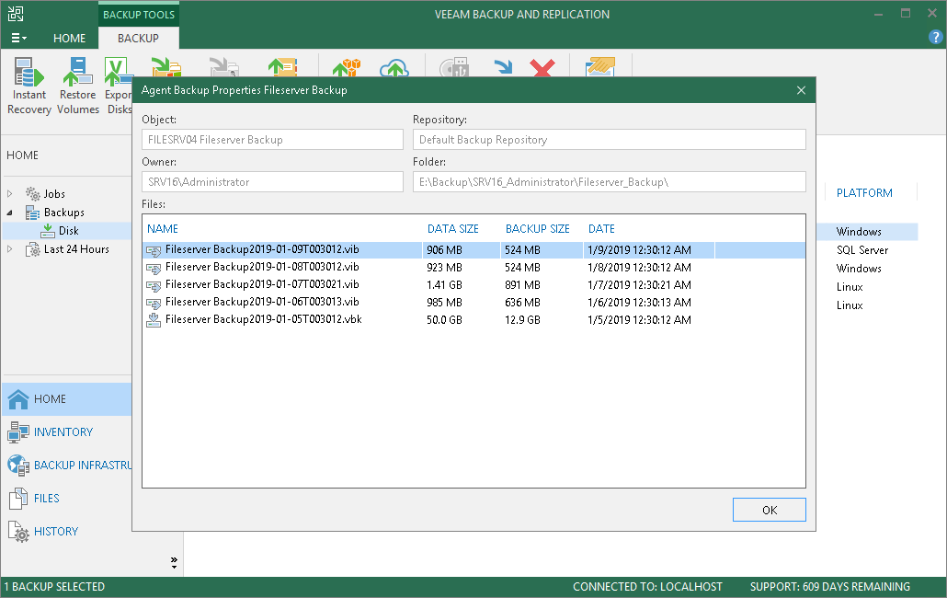Click the 50.0 GB data size cell
The height and width of the screenshot is (598, 947).
coord(444,320)
